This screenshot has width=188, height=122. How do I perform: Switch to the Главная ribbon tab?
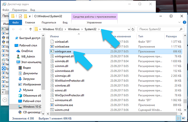point(30,23)
